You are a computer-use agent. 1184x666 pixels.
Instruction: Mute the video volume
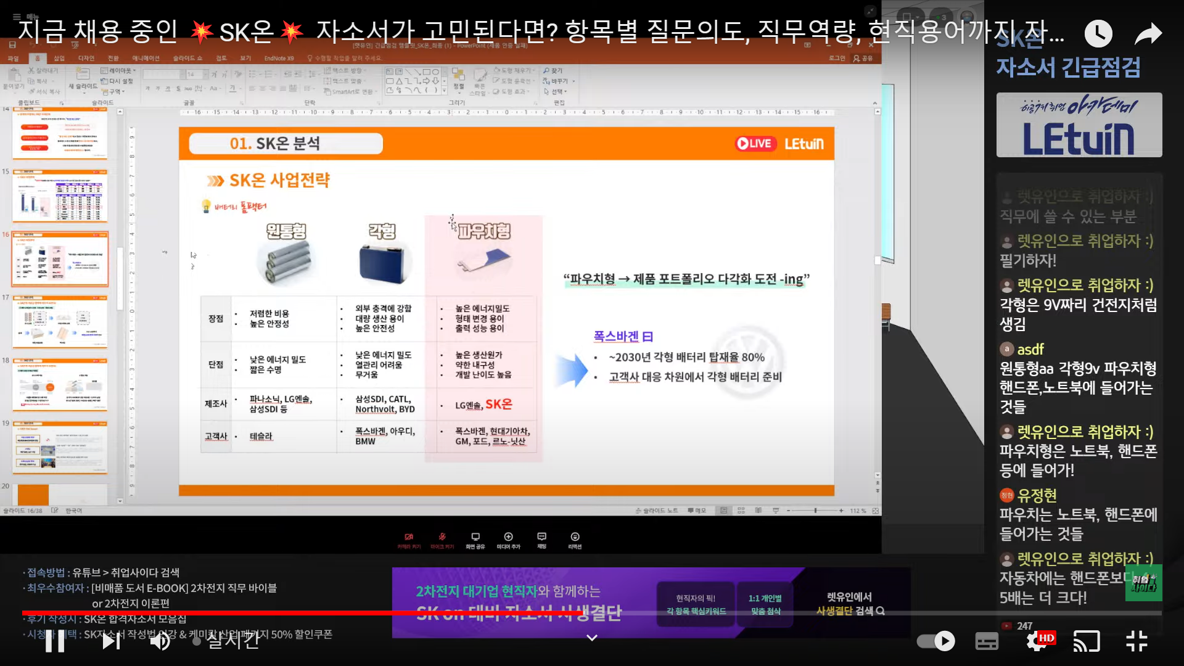[x=161, y=641]
